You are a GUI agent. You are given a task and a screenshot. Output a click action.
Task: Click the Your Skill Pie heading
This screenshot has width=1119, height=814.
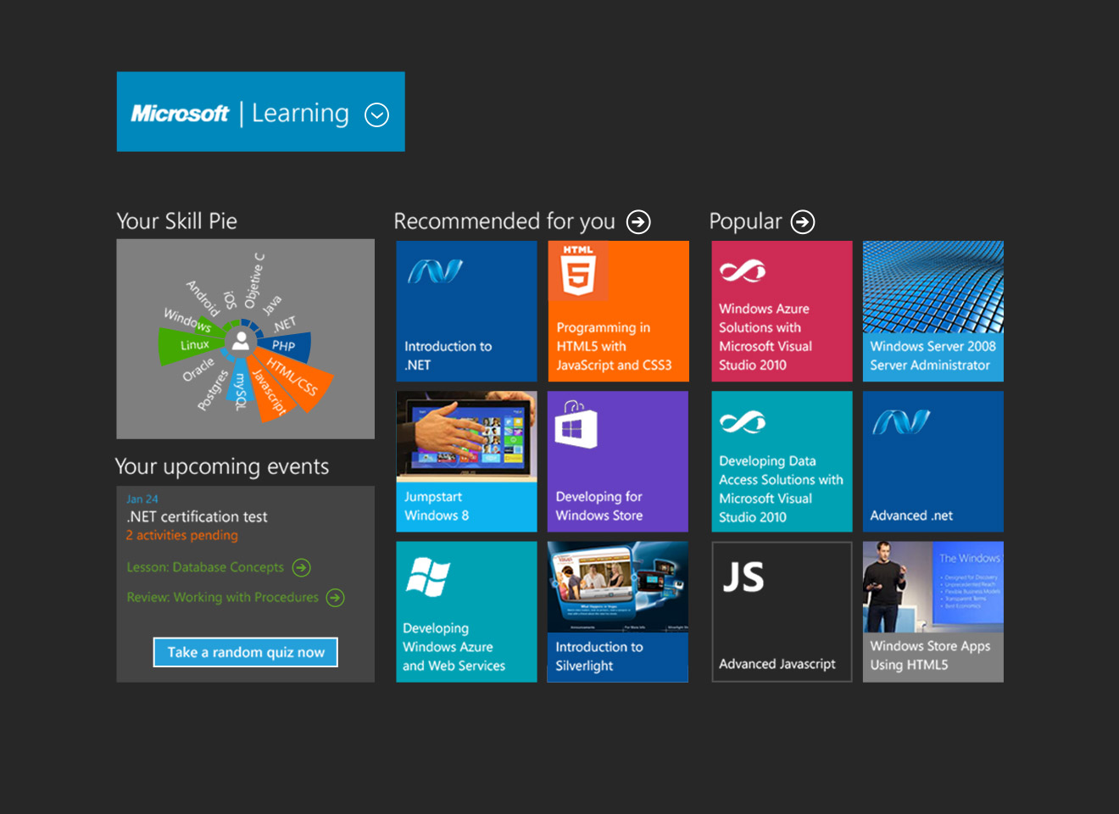pyautogui.click(x=177, y=221)
